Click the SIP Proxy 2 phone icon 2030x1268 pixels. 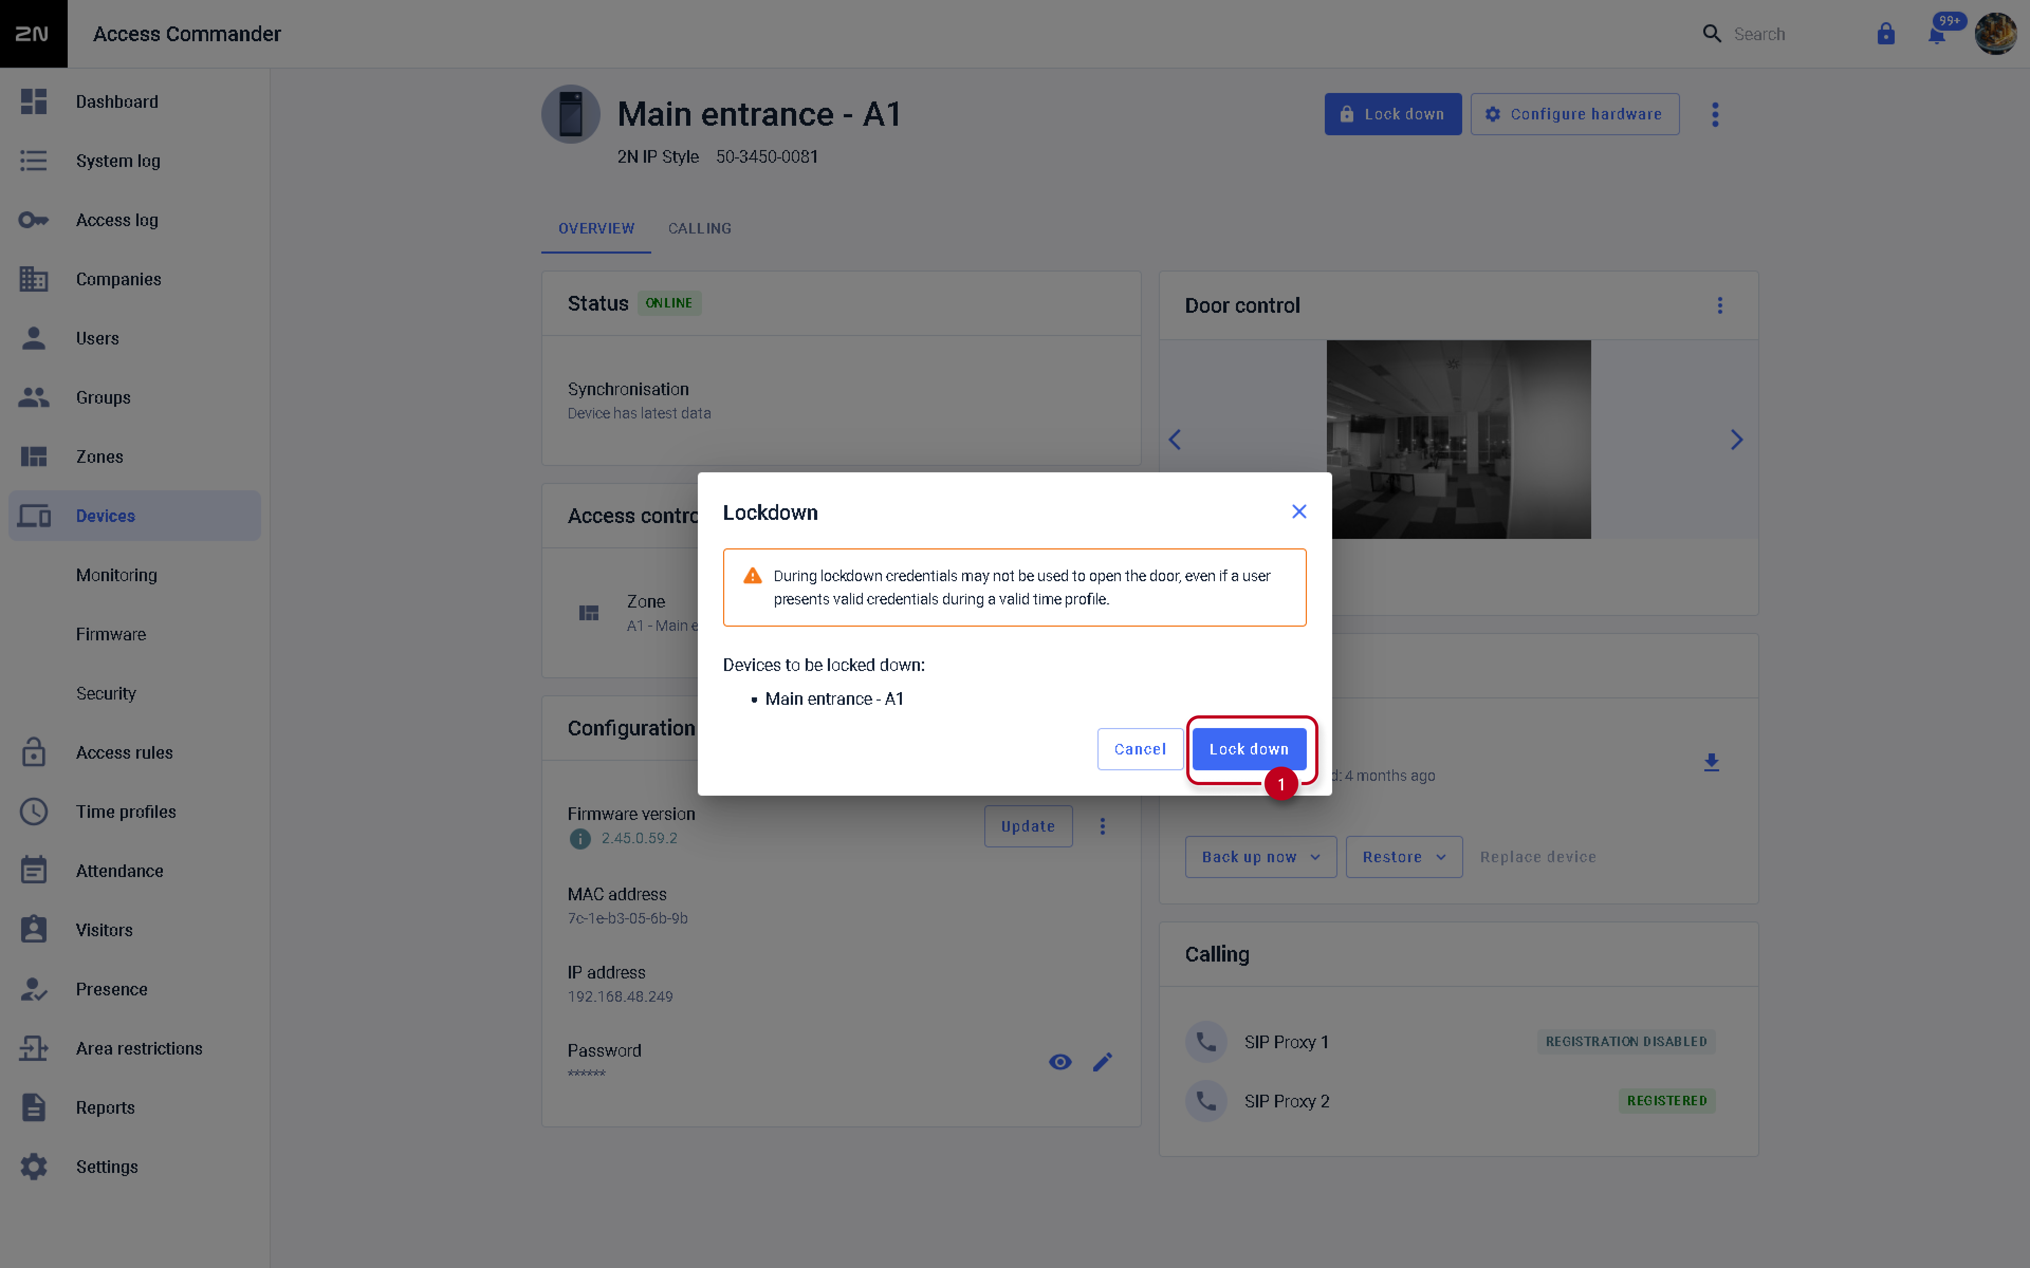[x=1206, y=1101]
